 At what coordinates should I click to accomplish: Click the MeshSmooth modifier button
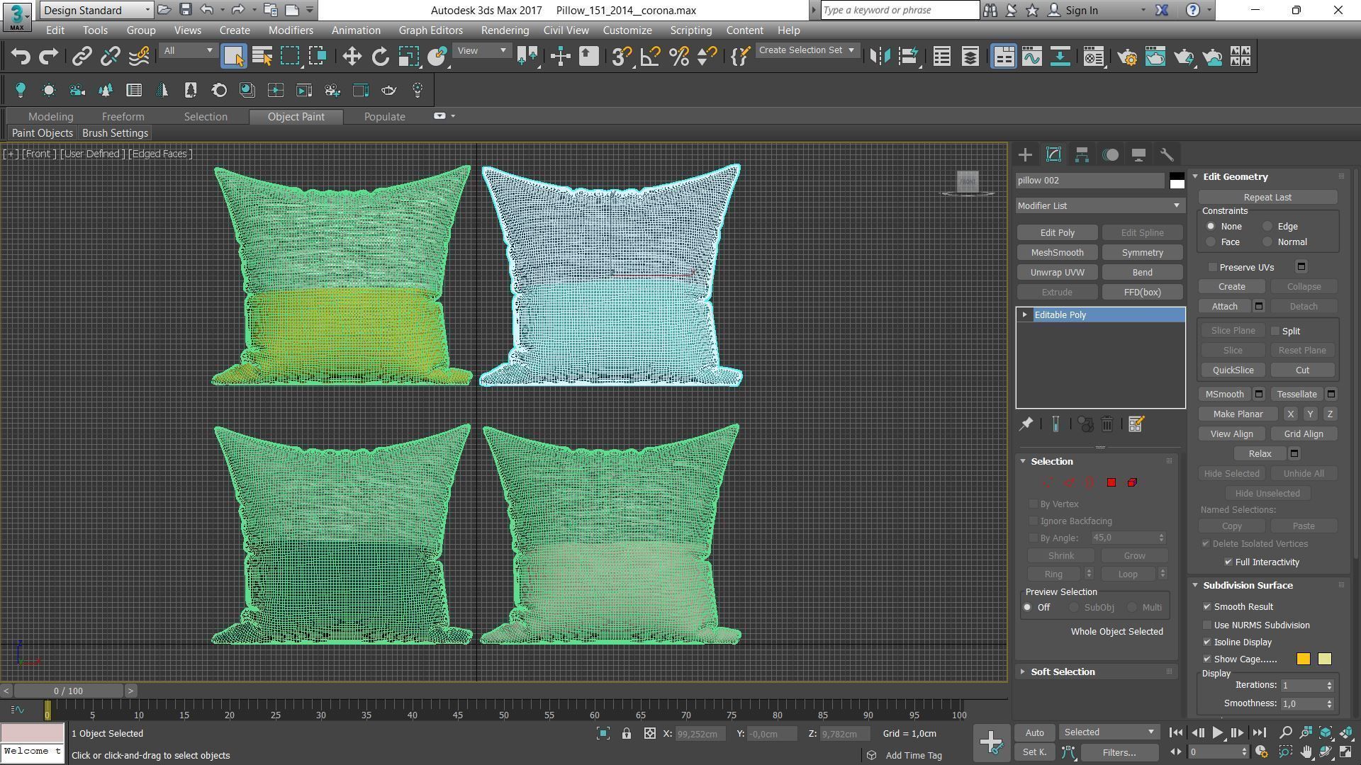tap(1057, 253)
